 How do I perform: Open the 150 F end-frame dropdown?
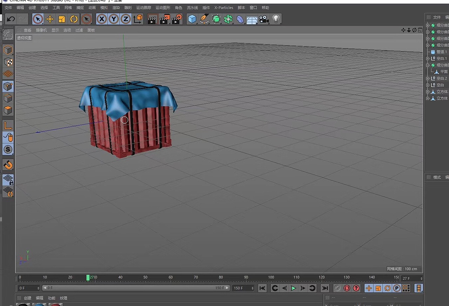[x=252, y=288]
